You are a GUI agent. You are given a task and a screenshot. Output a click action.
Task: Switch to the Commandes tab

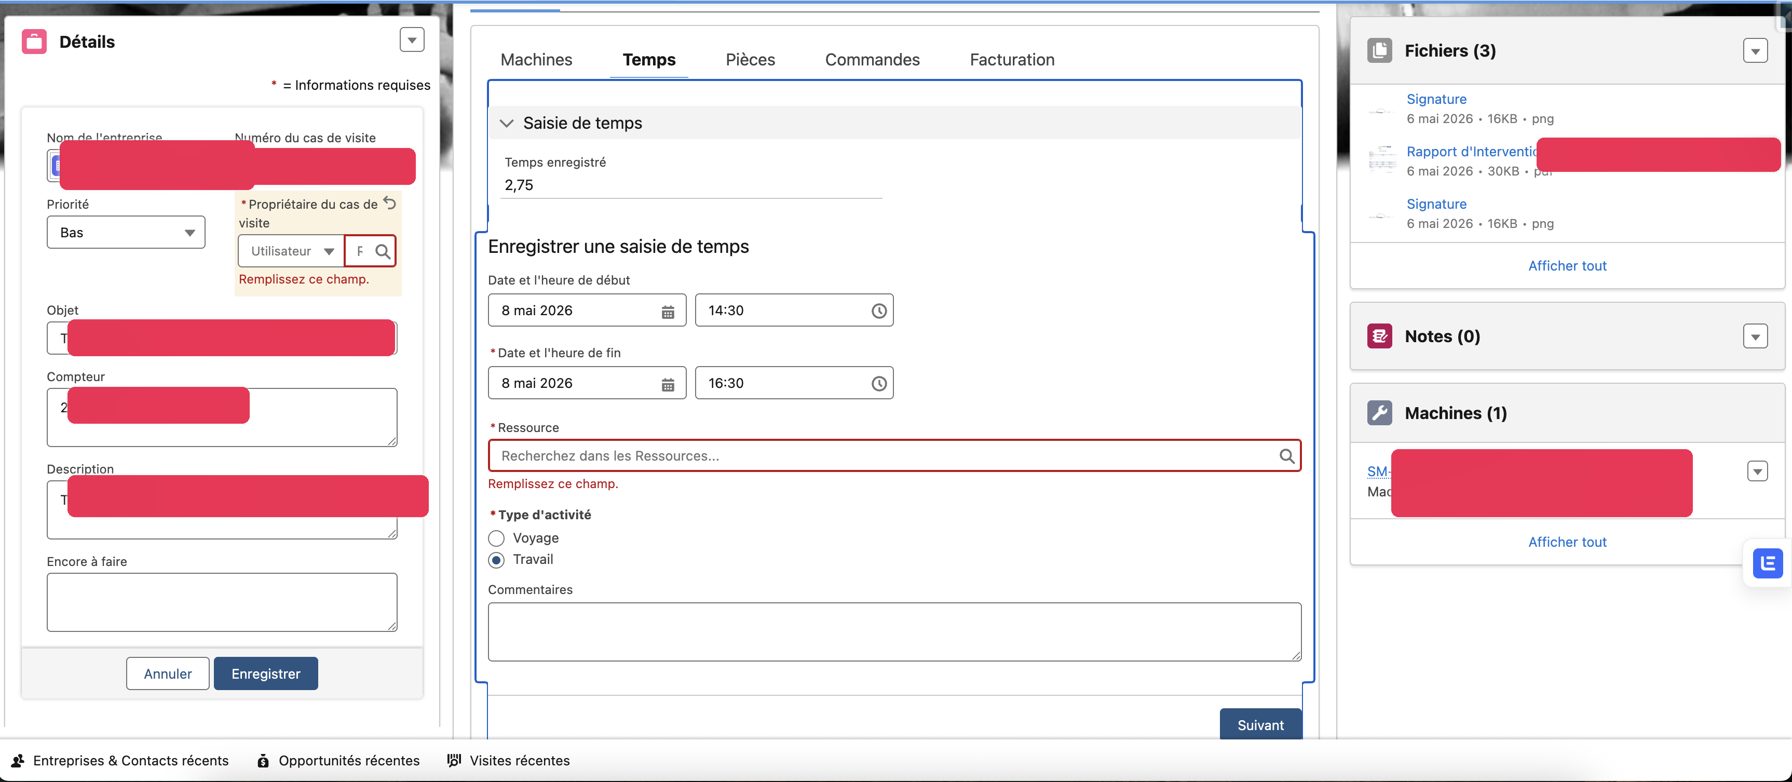pos(872,60)
